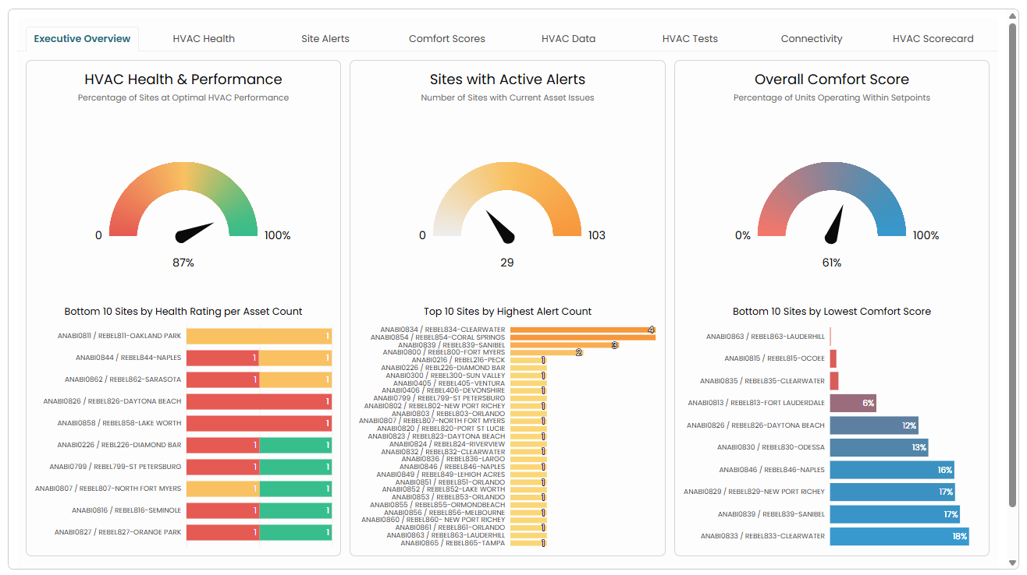Click the ANABI0854 Coral Springs alert bar
1027x575 pixels.
coord(582,337)
